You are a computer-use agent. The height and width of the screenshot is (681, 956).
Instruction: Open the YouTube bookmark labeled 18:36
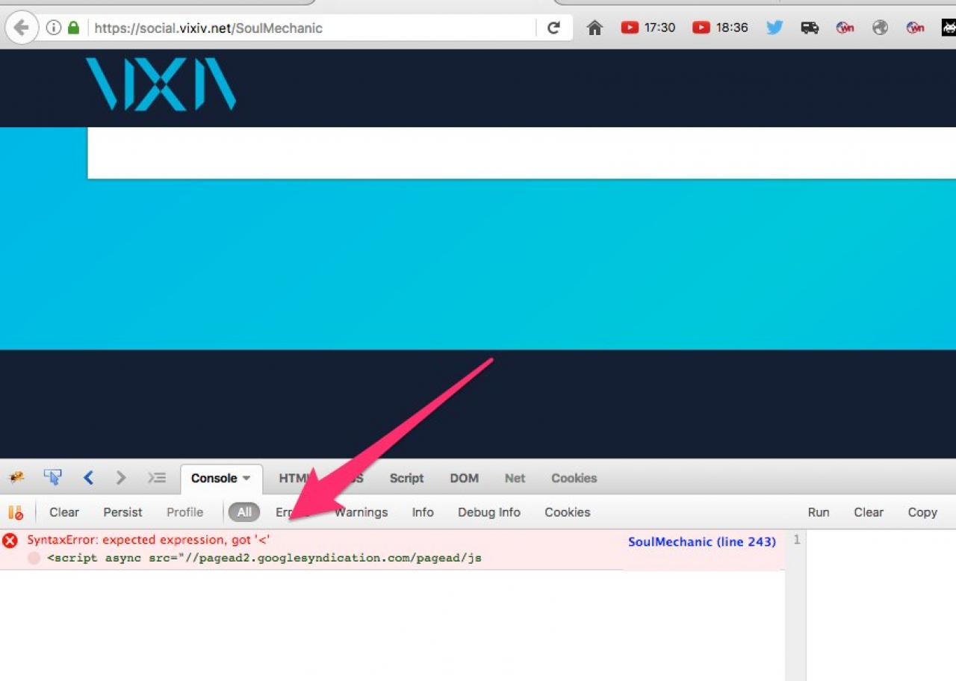(720, 28)
